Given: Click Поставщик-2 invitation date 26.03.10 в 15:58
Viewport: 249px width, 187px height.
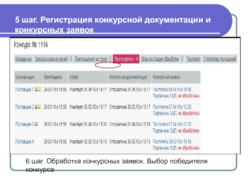Looking at the screenshot, I should click(55, 107).
